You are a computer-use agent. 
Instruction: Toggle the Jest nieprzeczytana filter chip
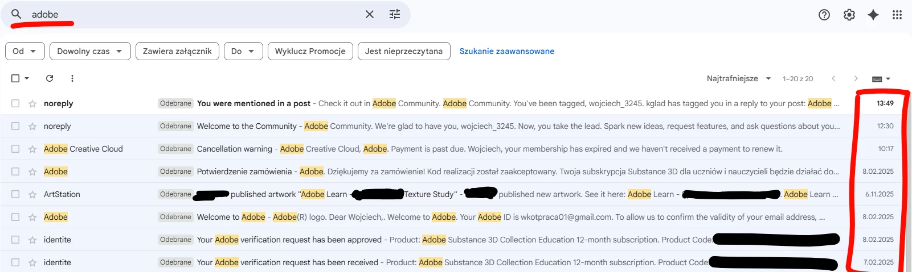(404, 51)
